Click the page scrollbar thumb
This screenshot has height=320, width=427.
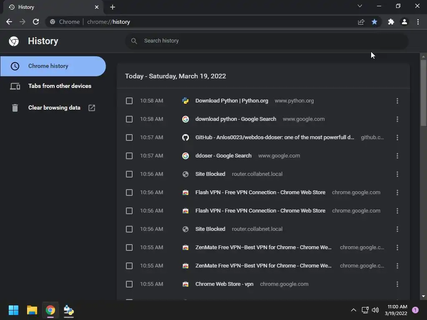[x=423, y=92]
